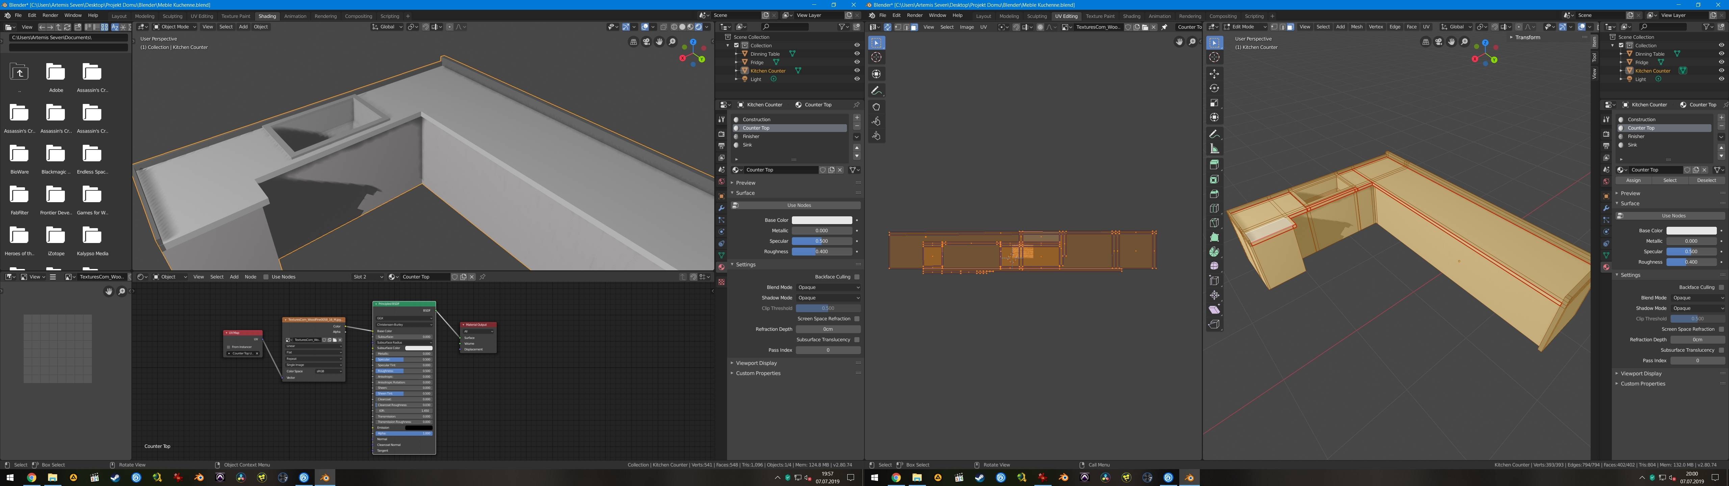Image resolution: width=1729 pixels, height=486 pixels.
Task: Add material slot plus button left window
Action: tap(856, 118)
